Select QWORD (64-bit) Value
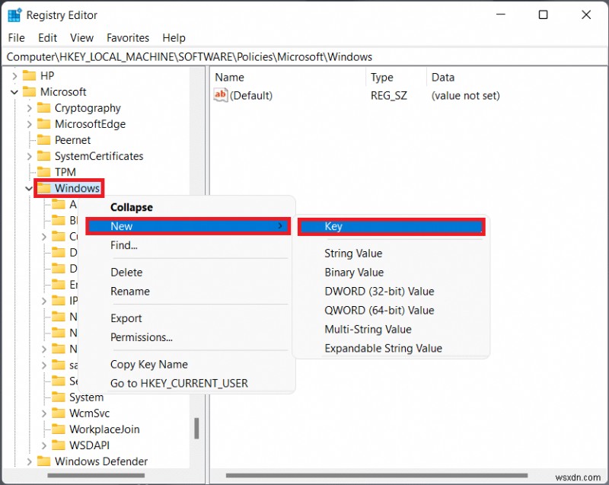Screen dimensions: 609x485 [391, 310]
